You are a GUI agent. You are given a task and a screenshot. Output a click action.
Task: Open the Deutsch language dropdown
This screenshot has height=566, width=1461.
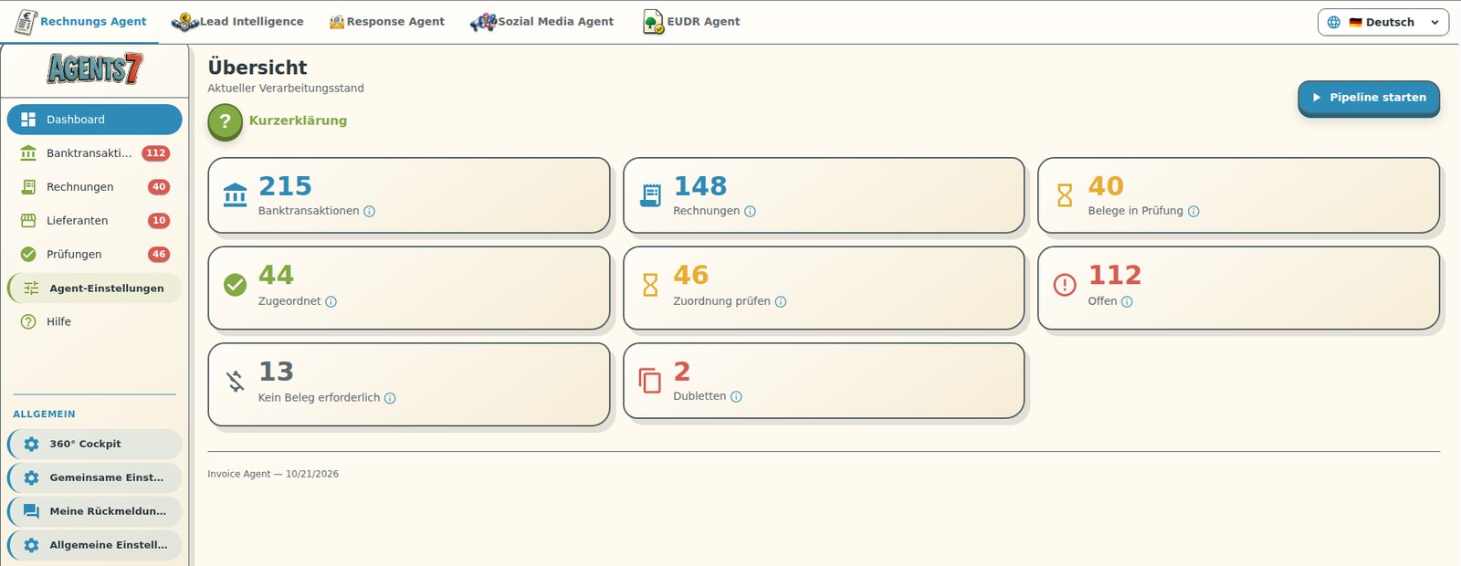click(1382, 22)
